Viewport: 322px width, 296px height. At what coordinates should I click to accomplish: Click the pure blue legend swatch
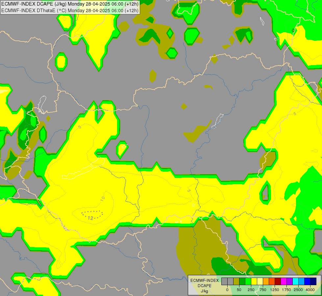pyautogui.click(x=308, y=282)
